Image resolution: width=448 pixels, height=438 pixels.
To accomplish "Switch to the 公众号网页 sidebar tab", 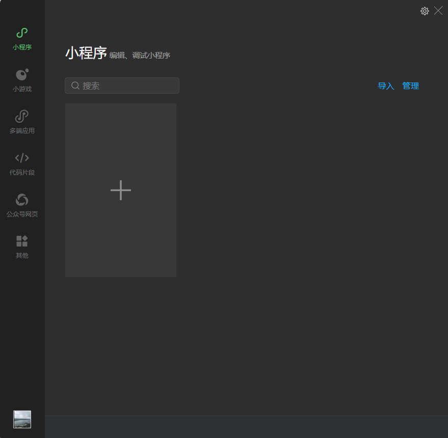I will point(21,205).
